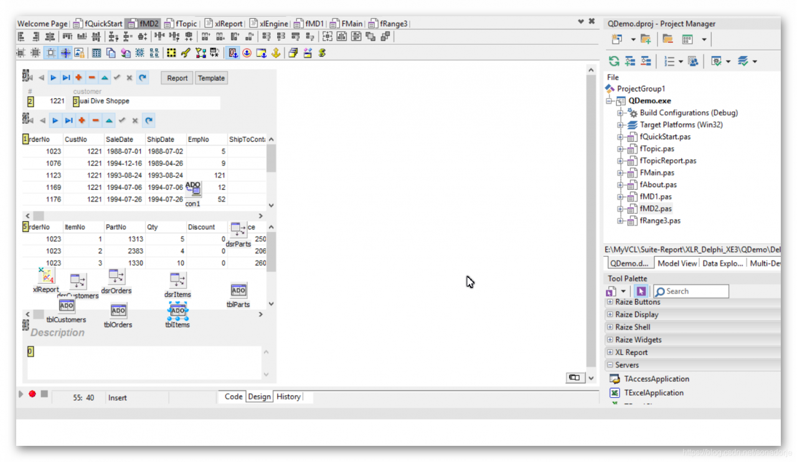The width and height of the screenshot is (797, 462).
Task: Select the xlReport component icon
Action: point(45,276)
